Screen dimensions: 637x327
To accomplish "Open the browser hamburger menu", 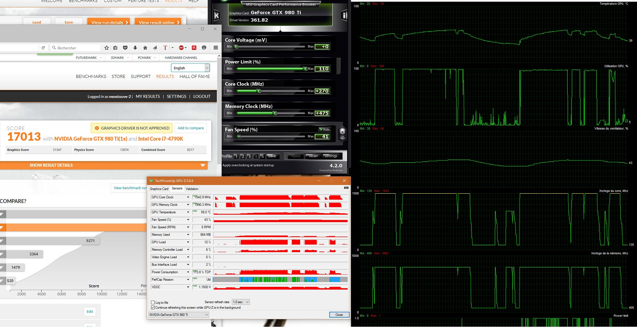I will [x=216, y=48].
